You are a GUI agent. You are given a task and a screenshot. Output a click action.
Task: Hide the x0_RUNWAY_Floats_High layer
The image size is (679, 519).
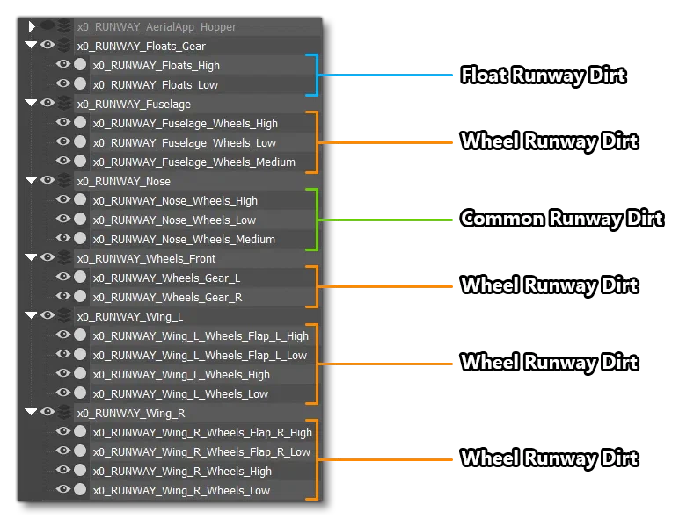click(63, 64)
